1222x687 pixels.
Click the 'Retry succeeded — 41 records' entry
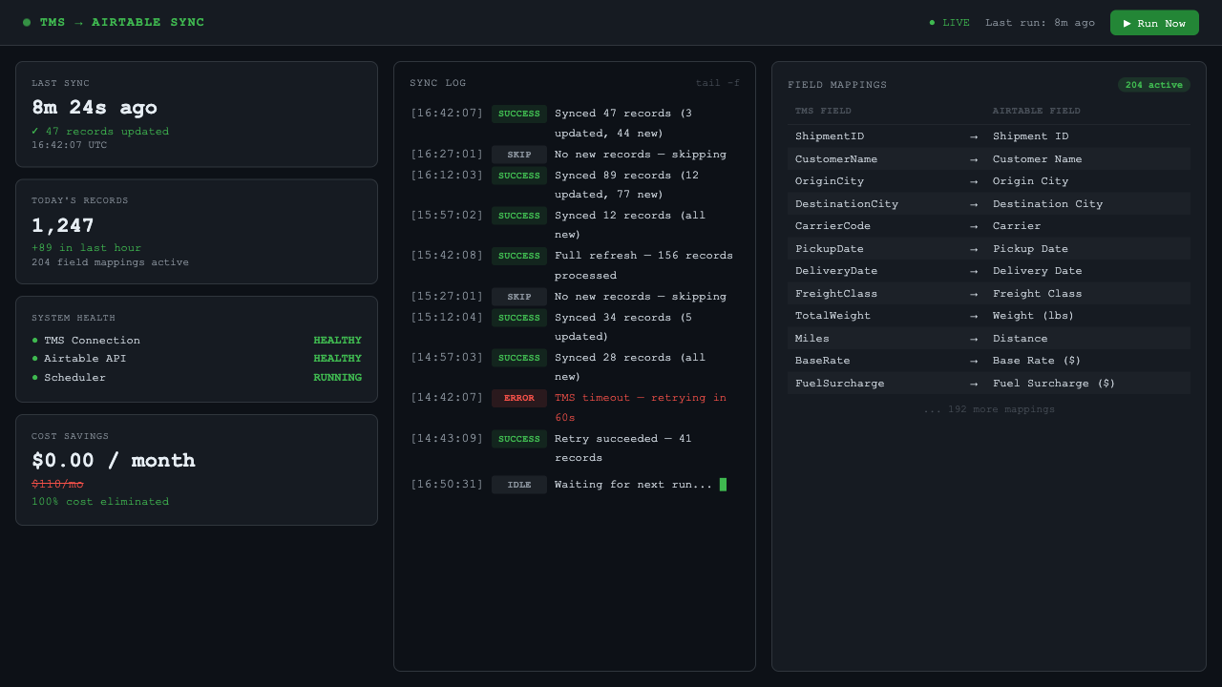(x=623, y=448)
